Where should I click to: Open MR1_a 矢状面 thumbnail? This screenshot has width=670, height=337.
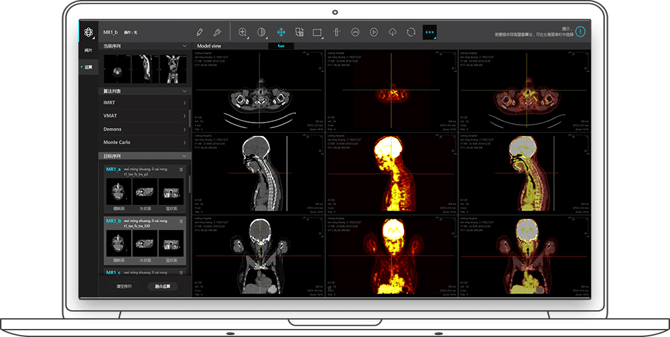coord(145,192)
